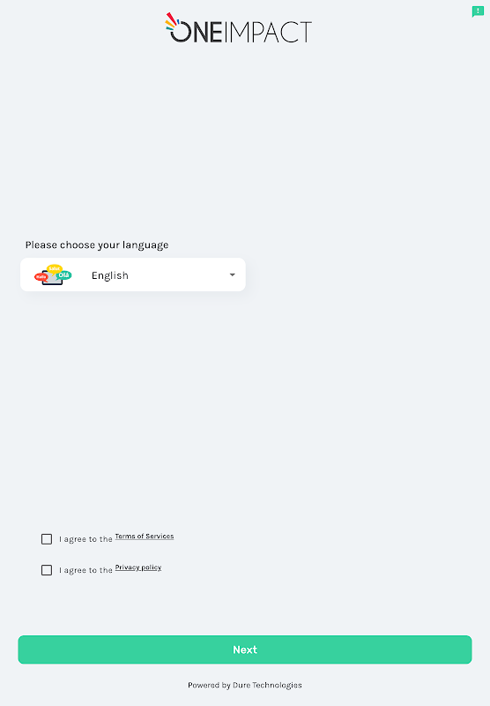
Task: Click the bold ONE logo lettering
Action: 197,32
